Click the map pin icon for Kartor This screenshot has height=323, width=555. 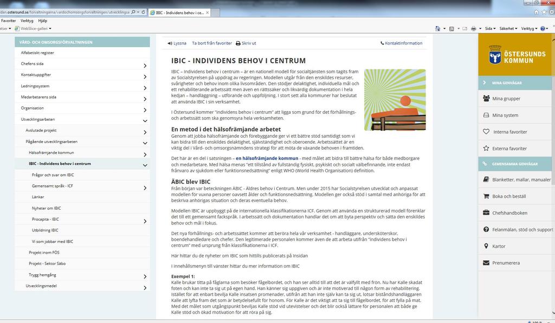pyautogui.click(x=486, y=246)
